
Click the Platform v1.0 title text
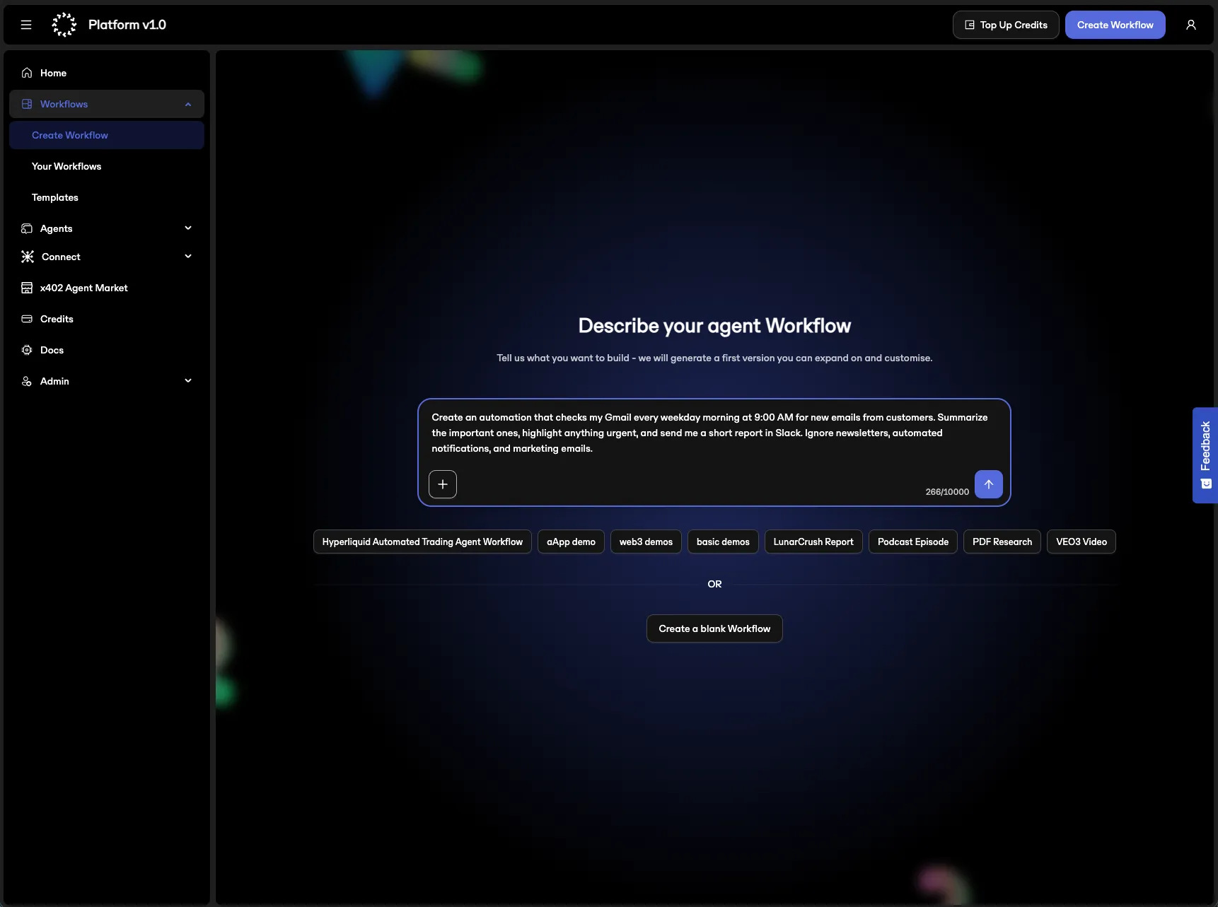pos(127,25)
